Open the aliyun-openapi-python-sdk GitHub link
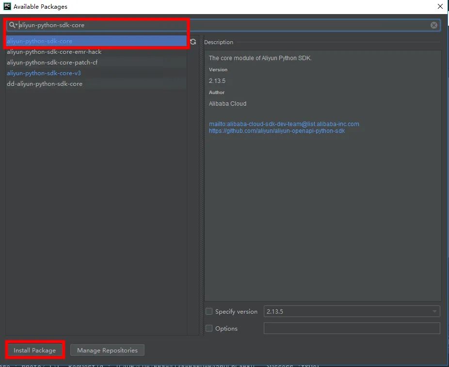Image resolution: width=449 pixels, height=367 pixels. click(276, 131)
